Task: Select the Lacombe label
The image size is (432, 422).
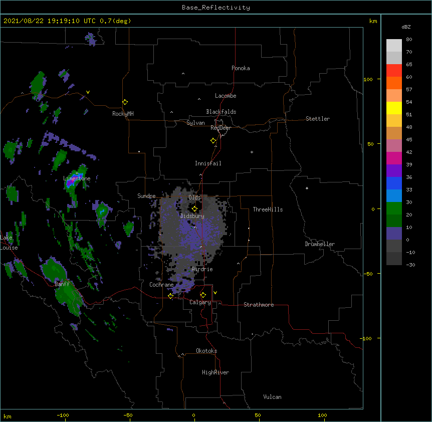Action: tap(226, 96)
